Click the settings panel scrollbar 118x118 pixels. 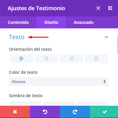118,45
